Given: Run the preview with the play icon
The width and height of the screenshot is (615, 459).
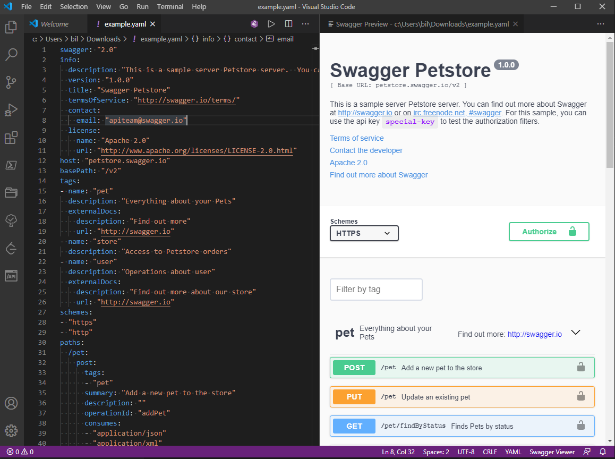Looking at the screenshot, I should click(x=271, y=24).
